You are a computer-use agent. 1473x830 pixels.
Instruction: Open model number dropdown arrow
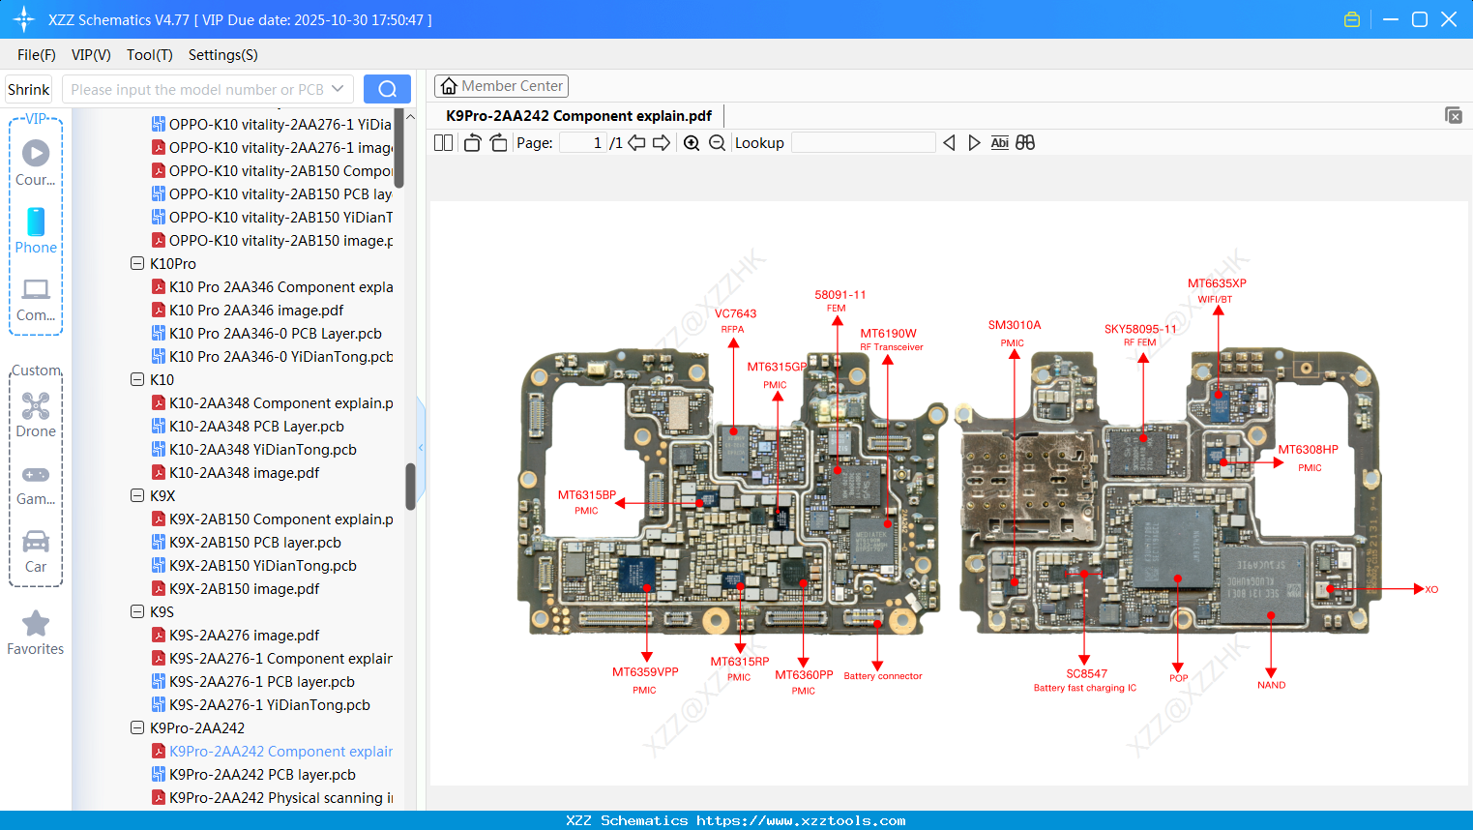[338, 89]
